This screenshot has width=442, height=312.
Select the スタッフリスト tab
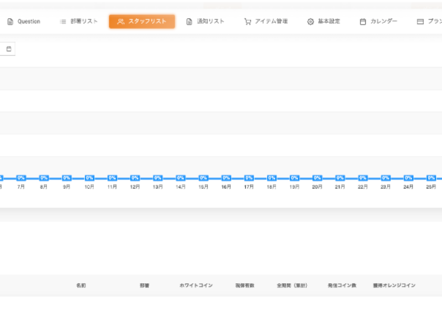click(x=142, y=22)
